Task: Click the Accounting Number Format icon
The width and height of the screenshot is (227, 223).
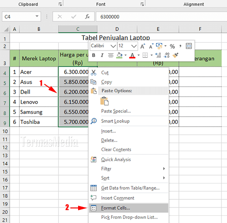Action: coord(159,46)
